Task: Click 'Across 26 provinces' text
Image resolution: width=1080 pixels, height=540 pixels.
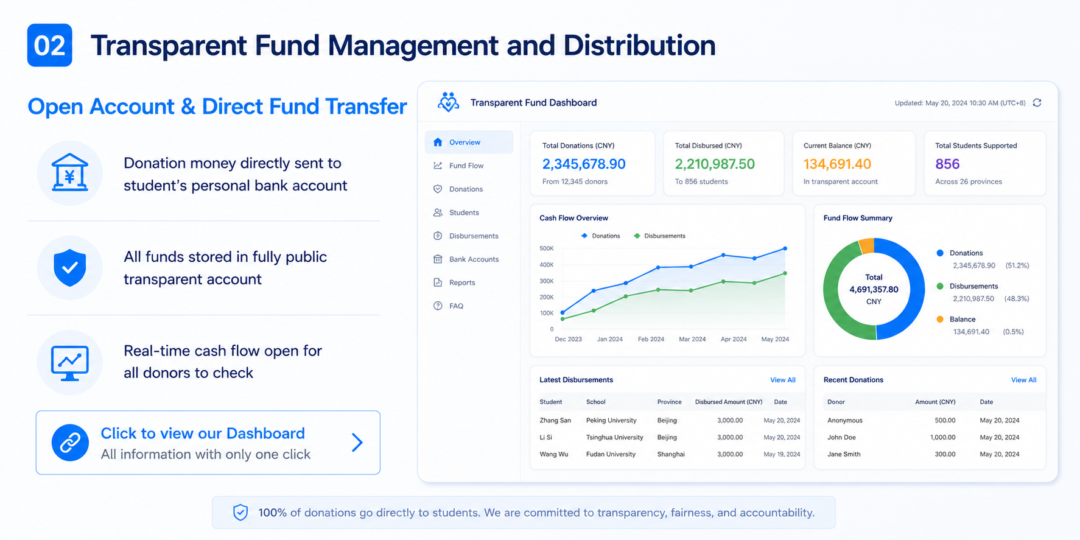Action: tap(969, 181)
